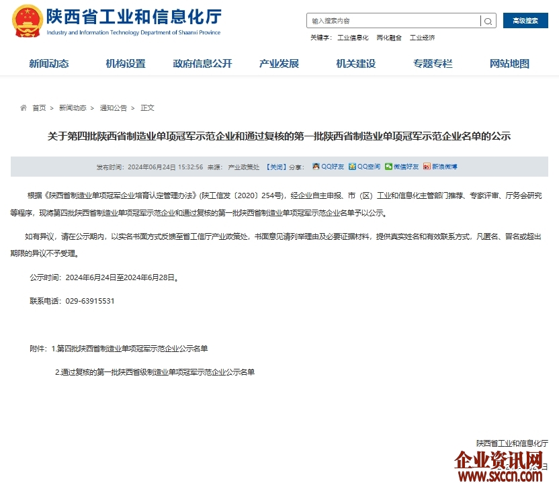The height and width of the screenshot is (483, 559).
Task: Click the 新浪微博 share icon
Action: tap(427, 167)
